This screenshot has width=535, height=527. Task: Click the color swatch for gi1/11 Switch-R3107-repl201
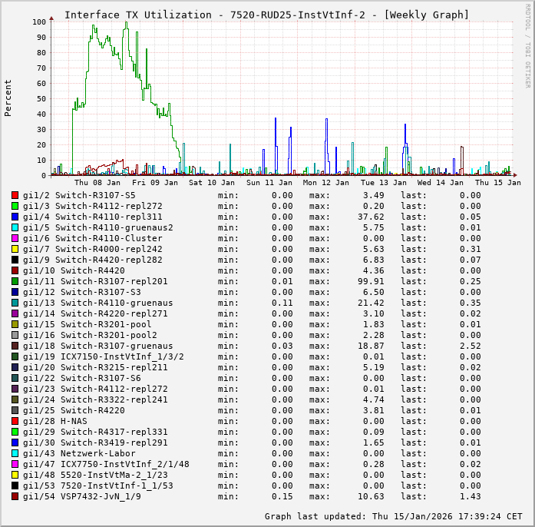(x=15, y=281)
